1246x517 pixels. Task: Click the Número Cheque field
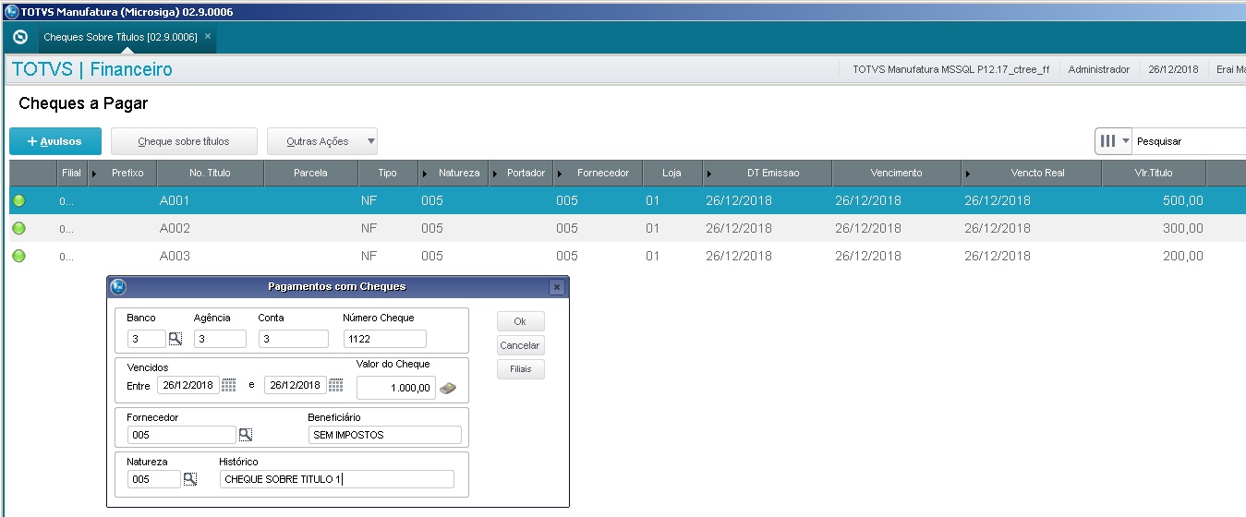[x=384, y=339]
